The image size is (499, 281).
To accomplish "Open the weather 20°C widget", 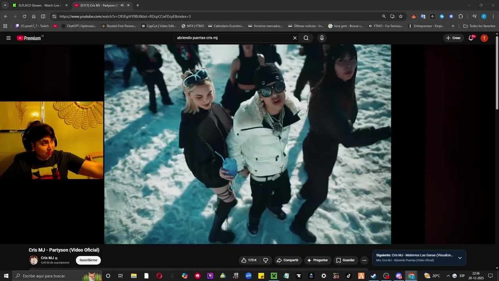I will pyautogui.click(x=432, y=276).
